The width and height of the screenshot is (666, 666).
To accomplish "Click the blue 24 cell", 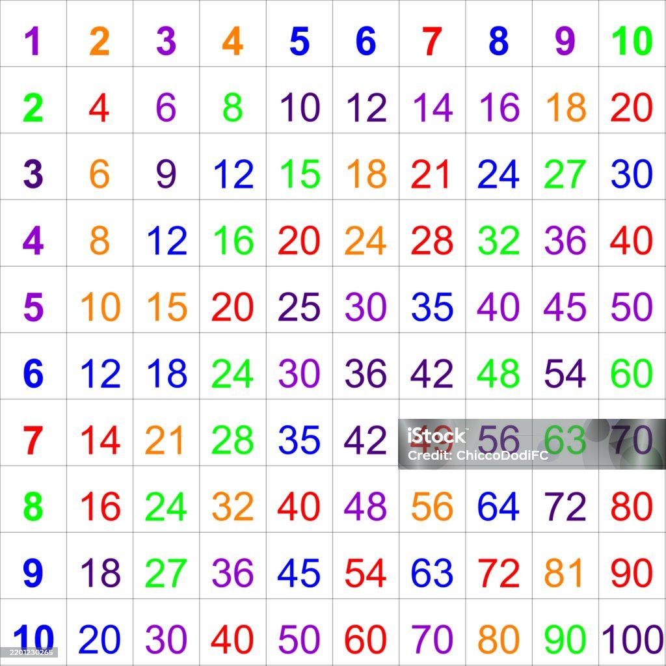I will pyautogui.click(x=499, y=174).
